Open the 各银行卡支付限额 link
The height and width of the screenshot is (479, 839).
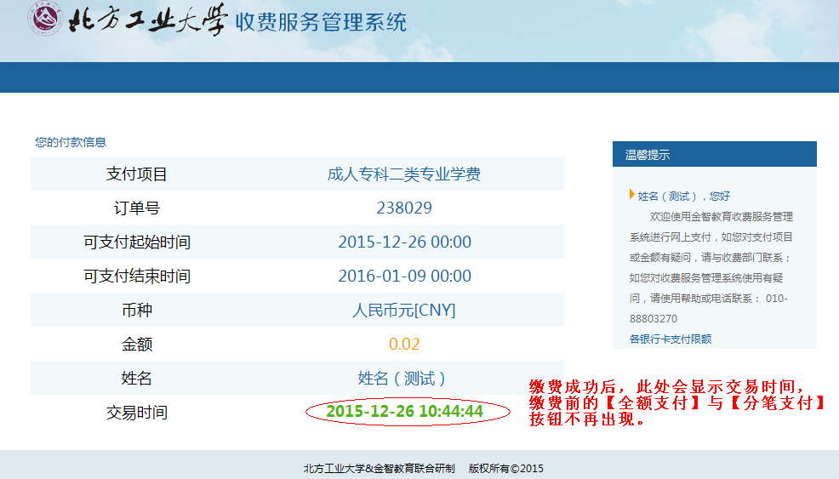tap(671, 339)
